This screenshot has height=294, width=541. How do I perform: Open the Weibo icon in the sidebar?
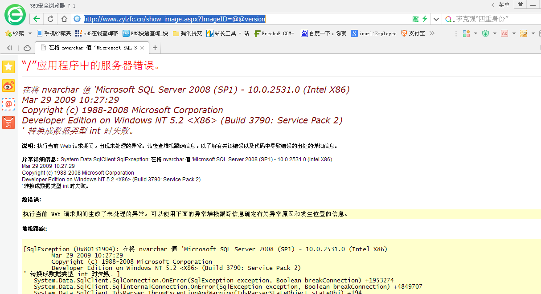click(x=8, y=86)
